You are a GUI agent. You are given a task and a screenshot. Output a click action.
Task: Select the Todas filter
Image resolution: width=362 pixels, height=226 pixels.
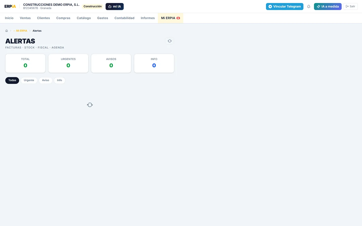(x=12, y=80)
